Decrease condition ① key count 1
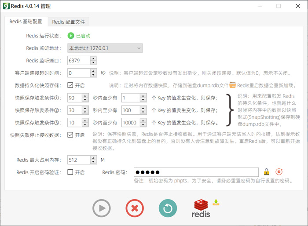This screenshot has width=308, height=226. click(143, 100)
